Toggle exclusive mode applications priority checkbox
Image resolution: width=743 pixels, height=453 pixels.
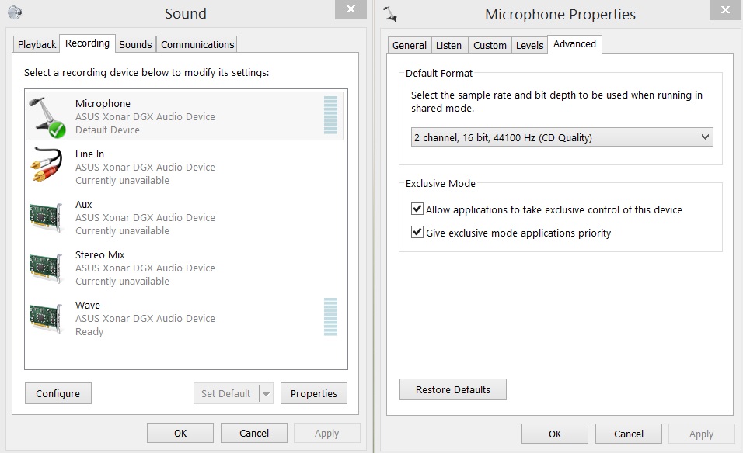tap(417, 233)
